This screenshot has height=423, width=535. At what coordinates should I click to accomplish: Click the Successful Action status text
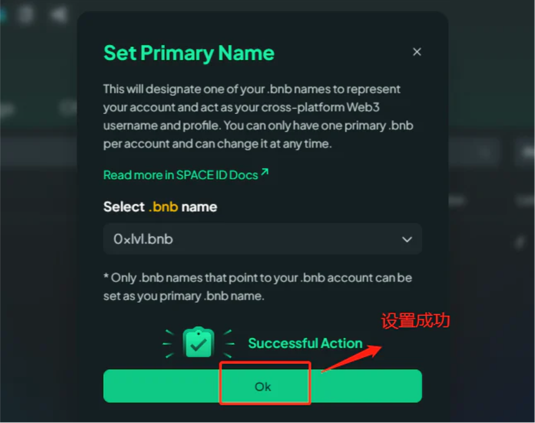click(x=305, y=343)
